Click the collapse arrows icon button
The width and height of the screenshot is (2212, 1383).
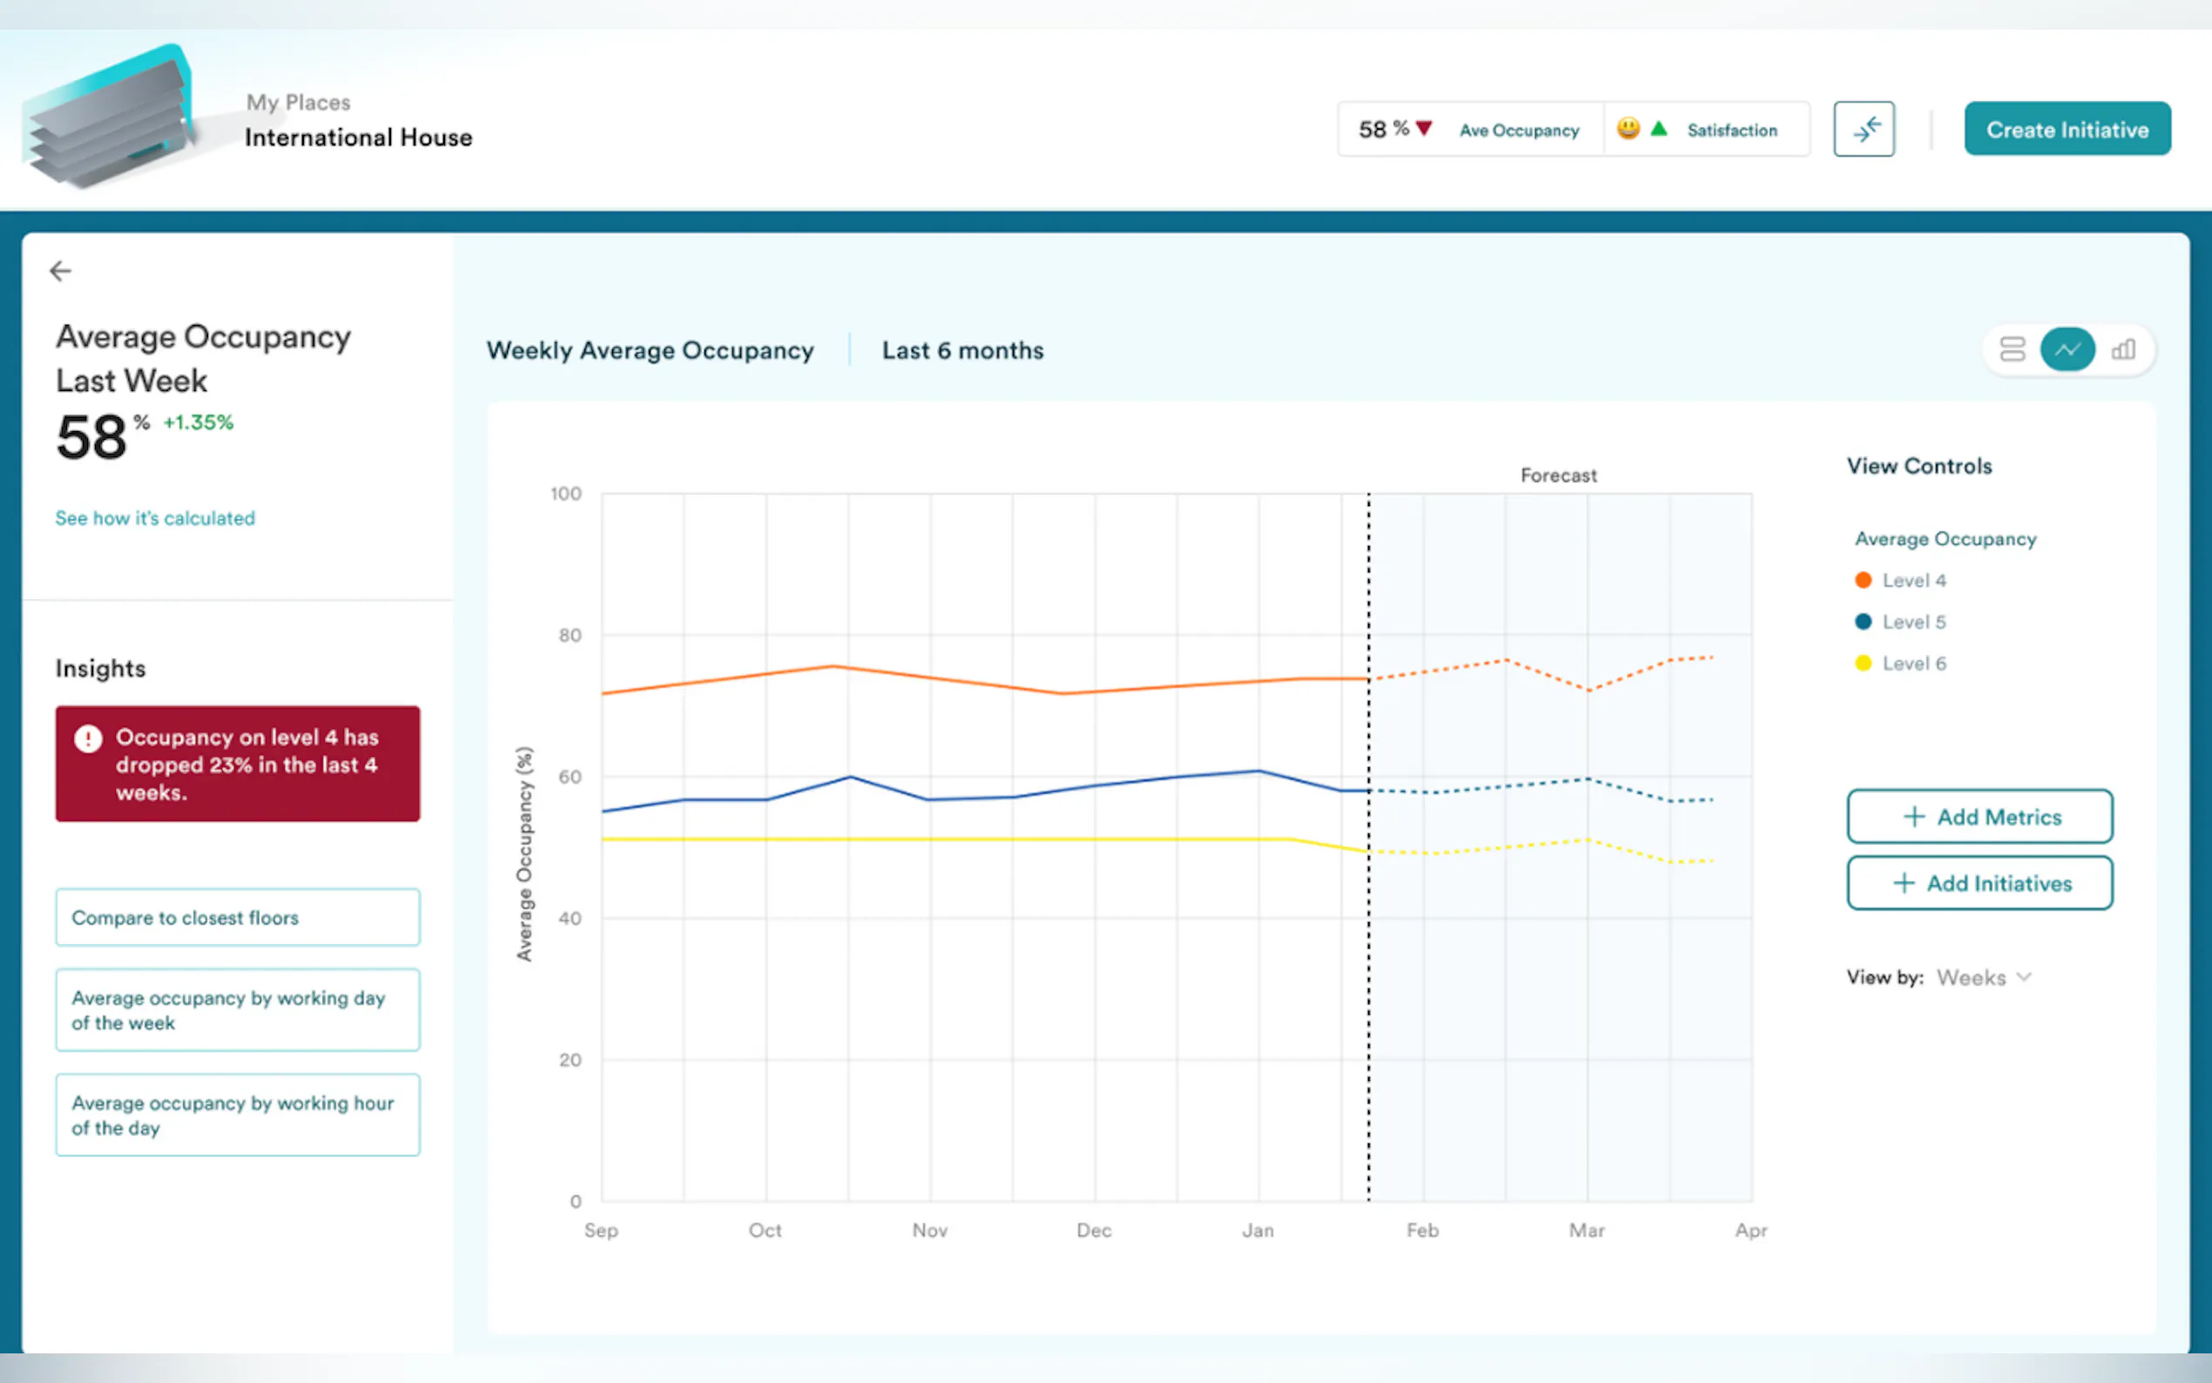[1864, 129]
